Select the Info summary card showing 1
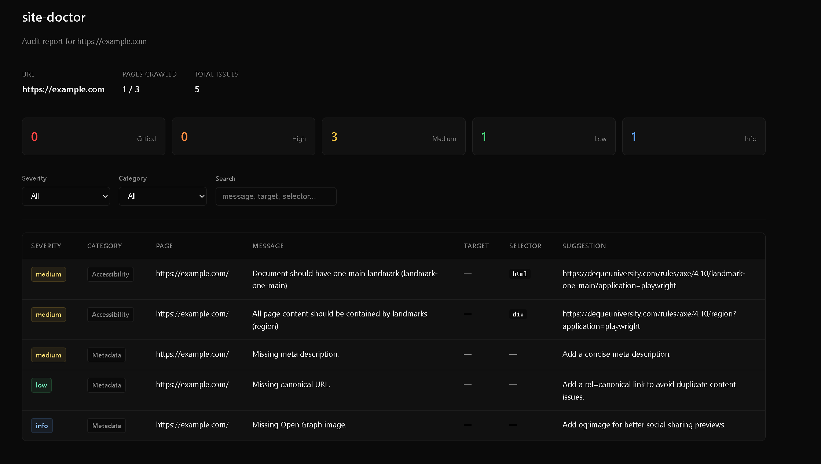The image size is (821, 464). (694, 137)
